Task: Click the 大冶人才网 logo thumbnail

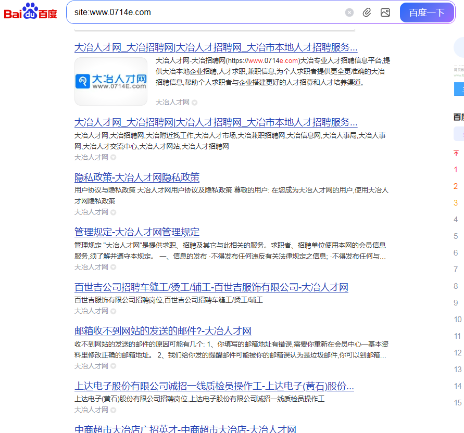Action: pos(111,81)
